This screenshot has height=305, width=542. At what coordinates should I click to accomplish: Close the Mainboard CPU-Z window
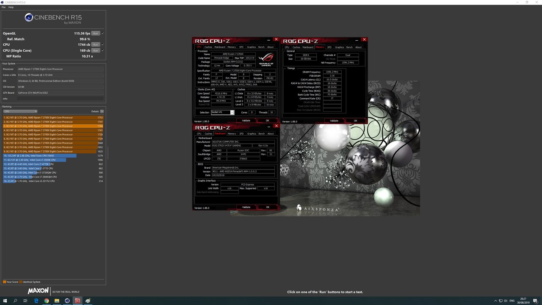(x=277, y=126)
